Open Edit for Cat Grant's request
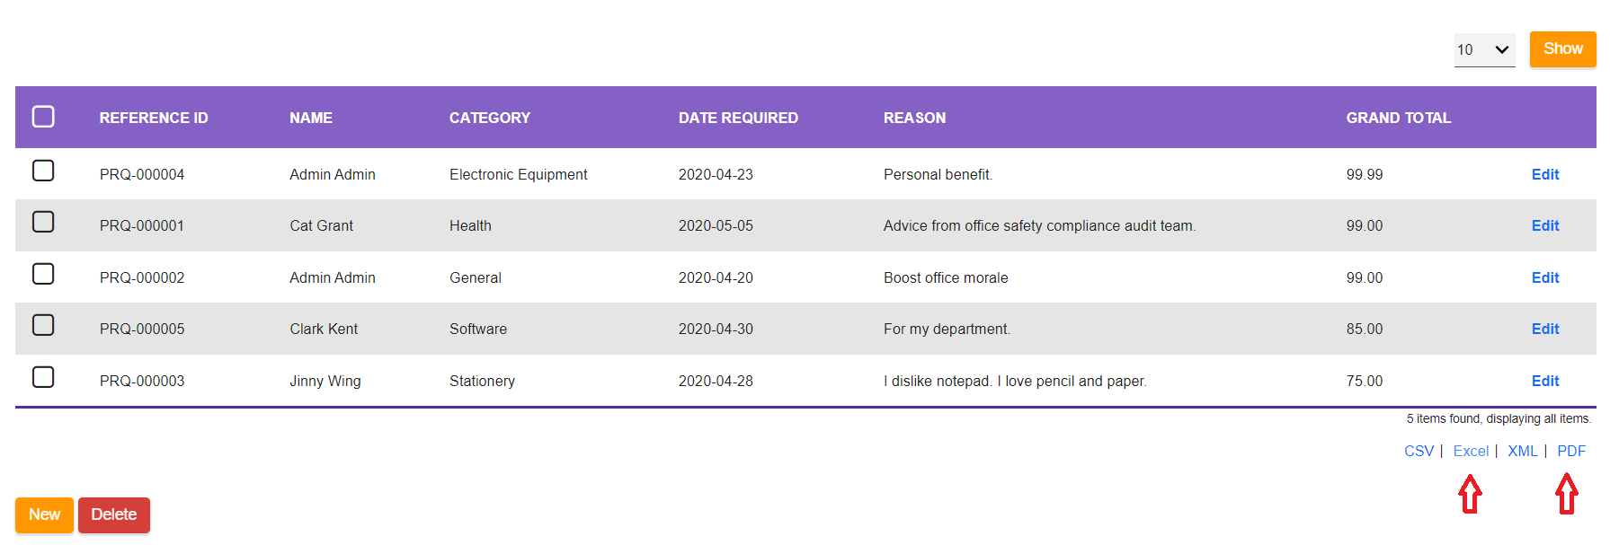 [x=1544, y=225]
